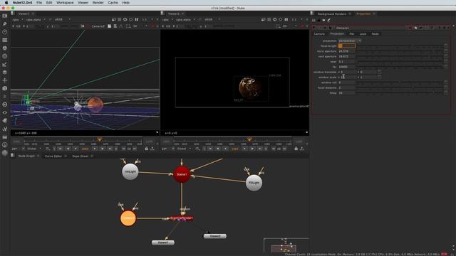456x256 pixels.
Task: Open Viewer2 sRGB colorspace dropdown
Action: coord(212,19)
